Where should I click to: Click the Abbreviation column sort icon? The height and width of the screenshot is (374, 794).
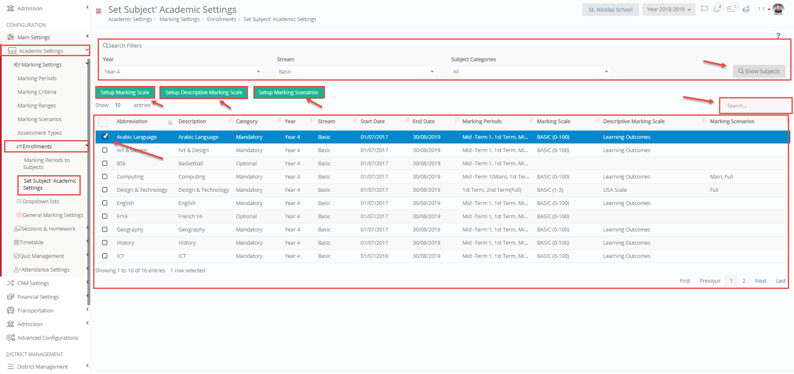(170, 122)
